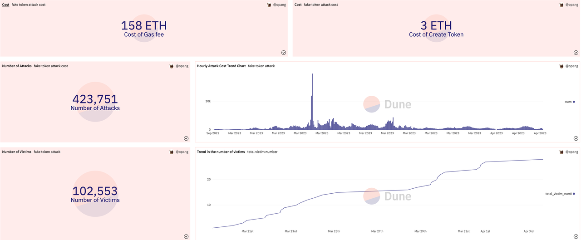The height and width of the screenshot is (240, 581).
Task: Click opang avatar icon in Cost of Gas fee panel
Action: [x=269, y=5]
